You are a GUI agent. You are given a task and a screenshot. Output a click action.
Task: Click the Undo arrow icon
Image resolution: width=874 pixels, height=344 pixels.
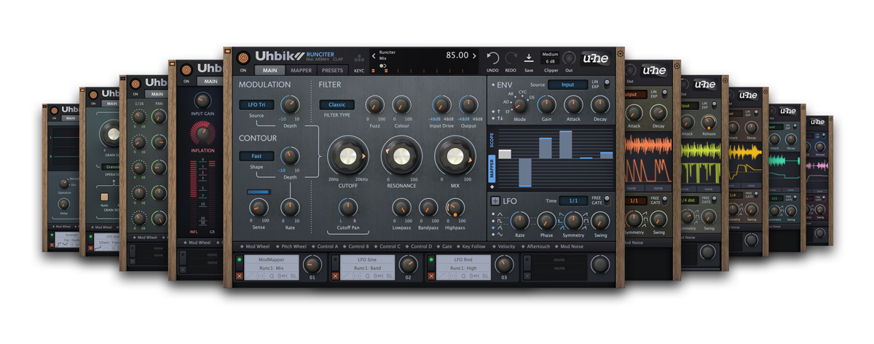coord(493,58)
